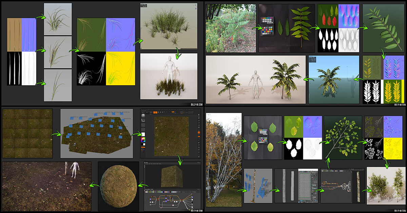Pick a color from ZBrush's color picker gradient

(x=144, y=139)
